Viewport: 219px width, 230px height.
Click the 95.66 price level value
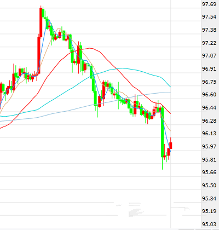pyautogui.click(x=209, y=173)
